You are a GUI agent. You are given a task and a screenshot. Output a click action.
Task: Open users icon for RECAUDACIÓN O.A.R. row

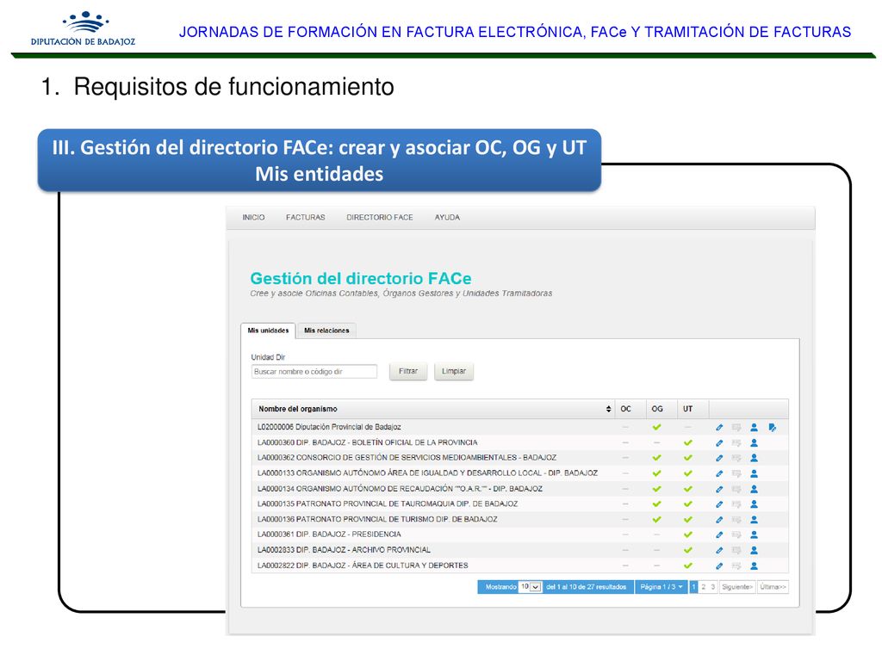click(754, 489)
